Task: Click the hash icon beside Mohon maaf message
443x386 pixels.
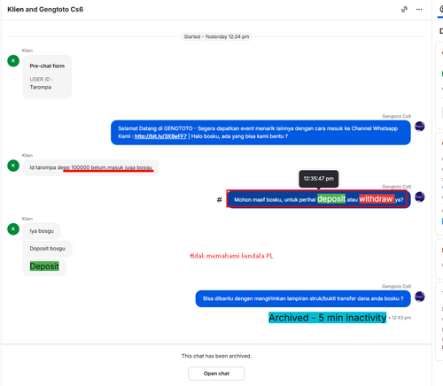Action: [x=219, y=200]
